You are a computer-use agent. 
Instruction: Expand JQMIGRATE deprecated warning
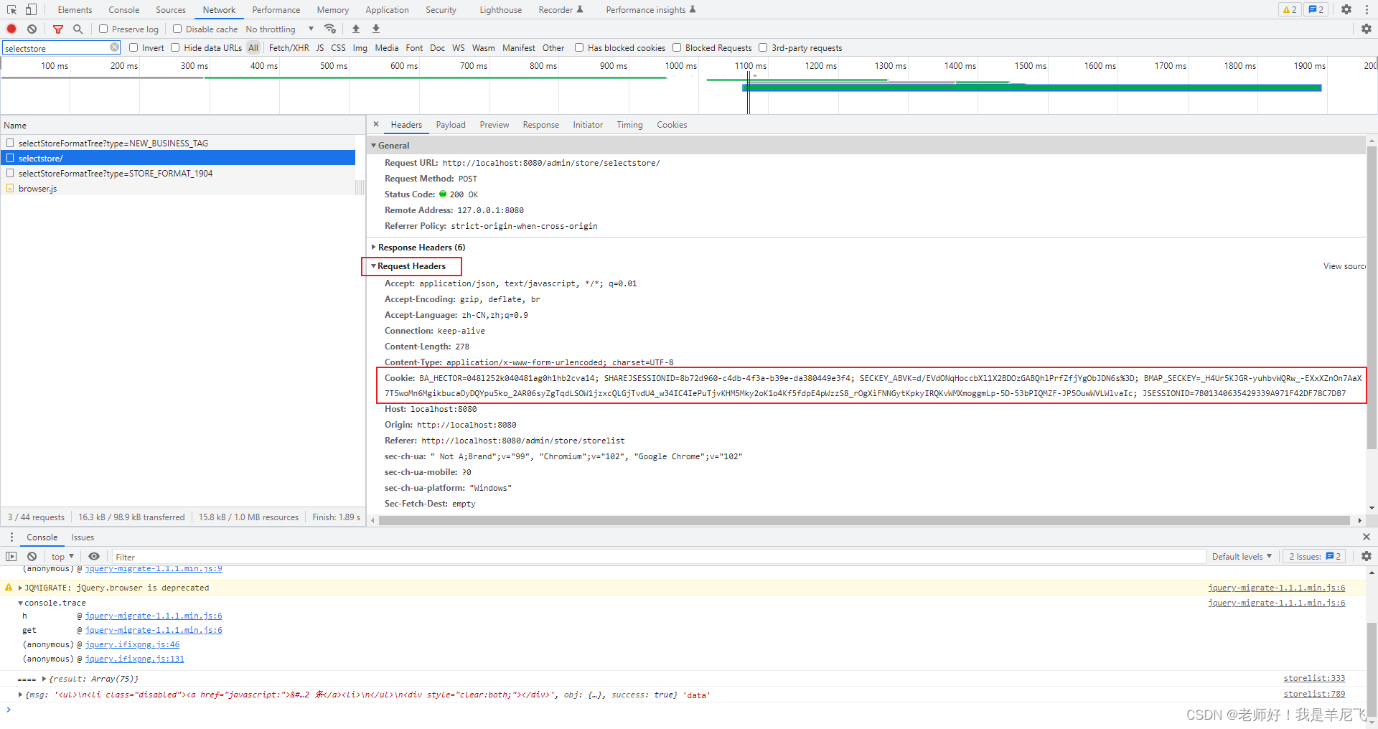(20, 588)
